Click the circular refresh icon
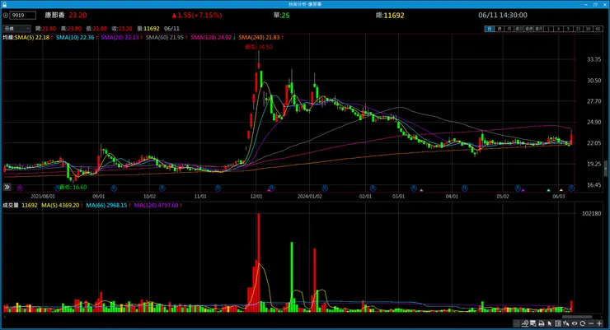The width and height of the screenshot is (610, 330). pos(582,323)
